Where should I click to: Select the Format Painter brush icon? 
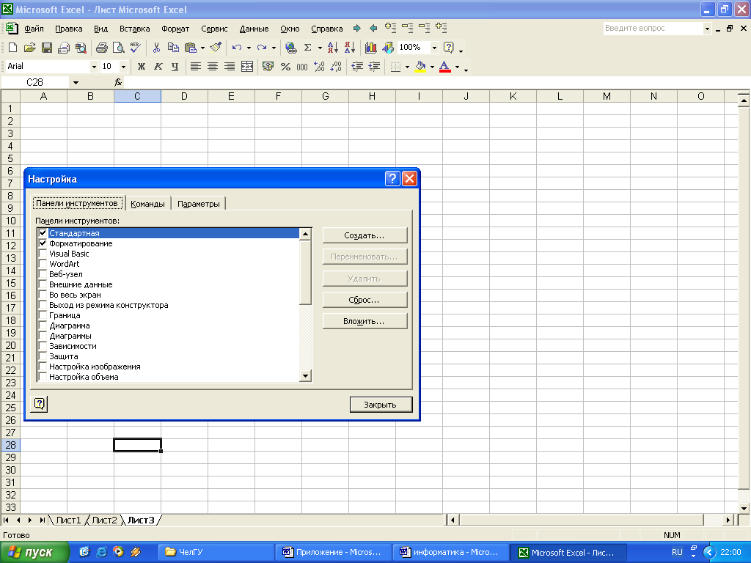click(216, 47)
